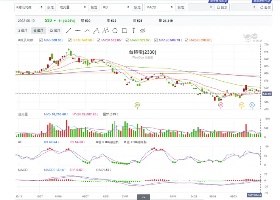This screenshot has width=280, height=200.
Task: Select the horizontal line drawing tool
Action: pyautogui.click(x=78, y=31)
